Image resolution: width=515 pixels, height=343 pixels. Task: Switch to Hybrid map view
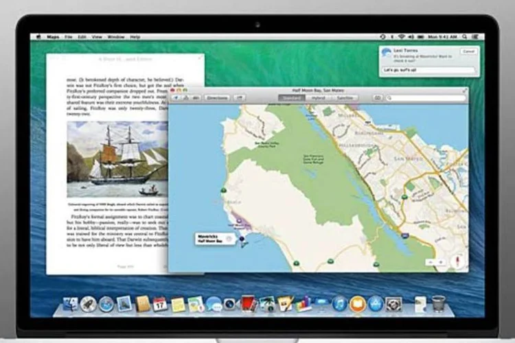click(318, 98)
